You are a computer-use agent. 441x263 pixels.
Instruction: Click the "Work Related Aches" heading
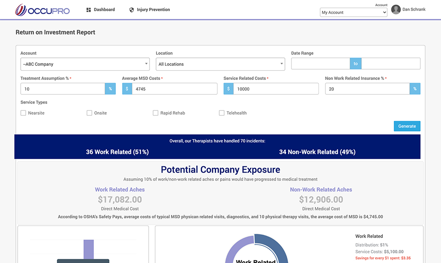pyautogui.click(x=120, y=190)
